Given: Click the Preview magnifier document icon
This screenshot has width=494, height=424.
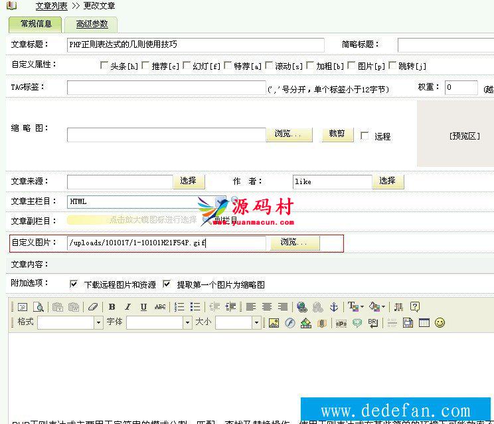Looking at the screenshot, I should 38,307.
